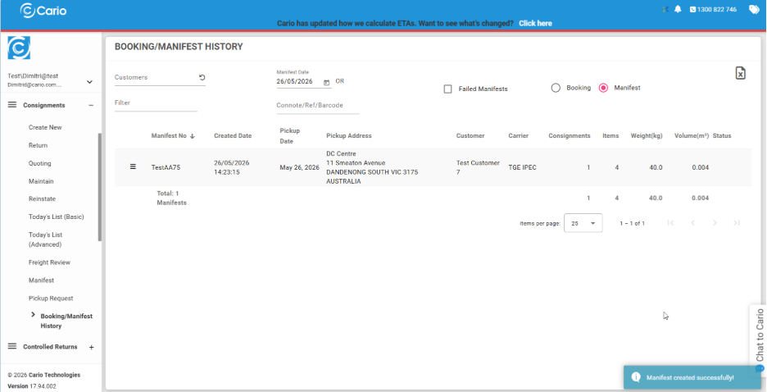Collapse the Consignments menu section
767x392 pixels.
pos(91,105)
